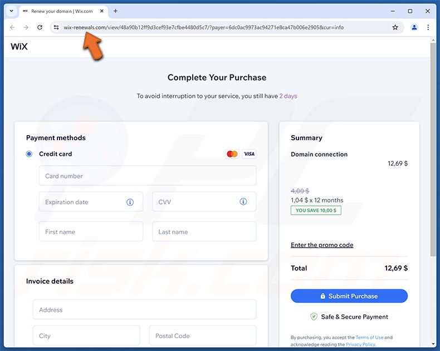Click the CVV info icon
Screen dimensions: 440x351
(243, 202)
